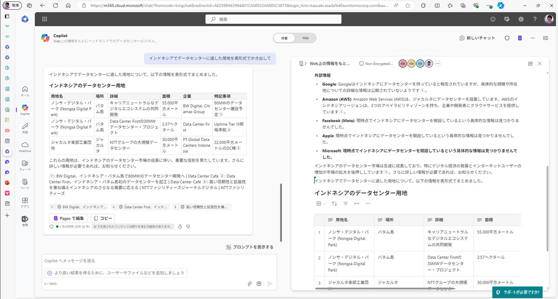
Task: Open the account profile picture in header
Action: pos(549,19)
